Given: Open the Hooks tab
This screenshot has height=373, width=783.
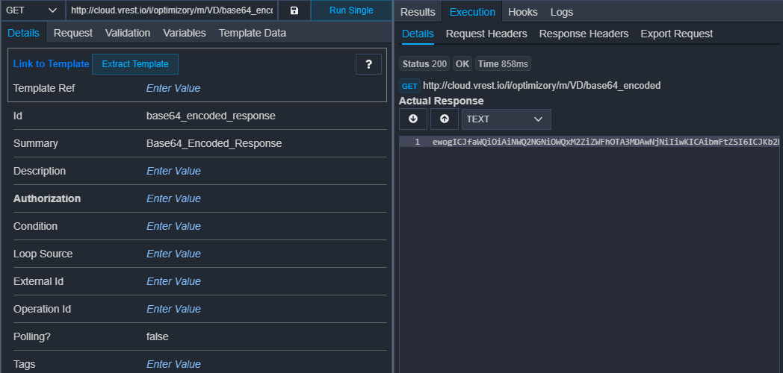Looking at the screenshot, I should [x=523, y=12].
